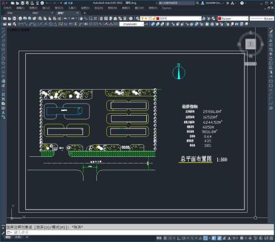Open the 文件(F) menu

point(7,8)
